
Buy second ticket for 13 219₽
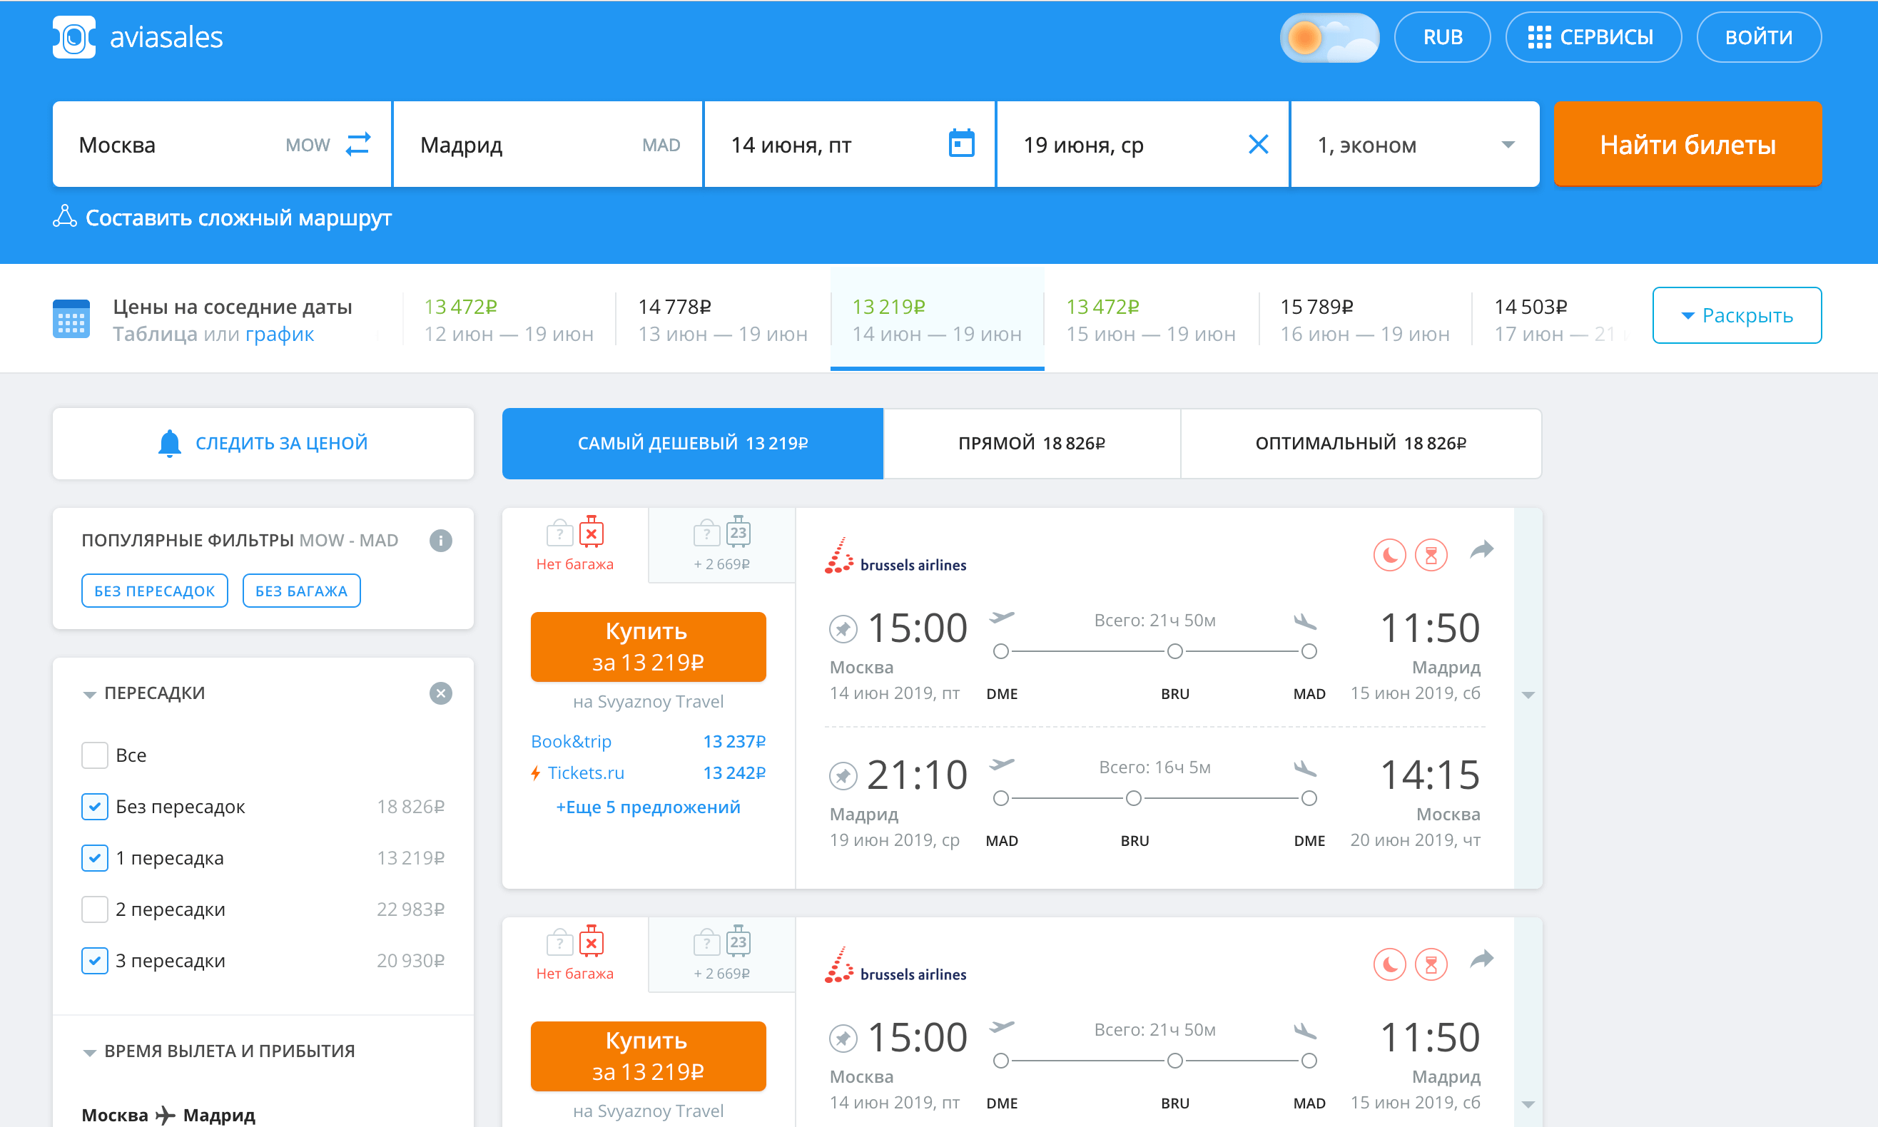(648, 1056)
